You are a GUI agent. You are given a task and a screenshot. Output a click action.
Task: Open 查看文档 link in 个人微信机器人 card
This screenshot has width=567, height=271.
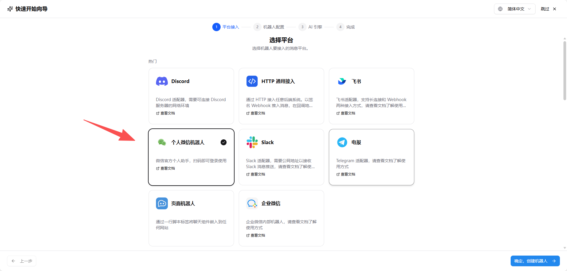(165, 168)
